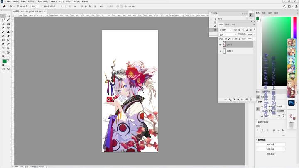Screen dimensions: 299x168
Task: Click the green foreground color swatch in toolbox
Action: (5, 61)
